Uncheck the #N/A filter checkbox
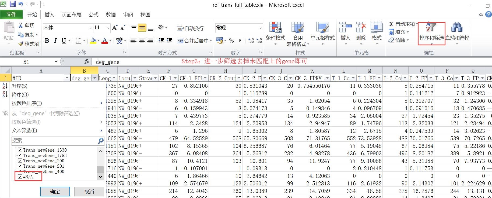 click(20, 177)
